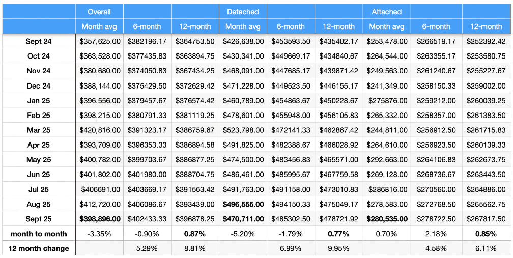Click the 9.95% 12 month change cell
513x258 pixels.
339,249
